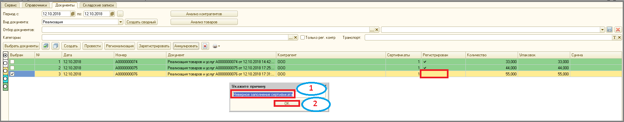Uncheck the selected document A0000000076
The width and height of the screenshot is (624, 122).
(12, 74)
